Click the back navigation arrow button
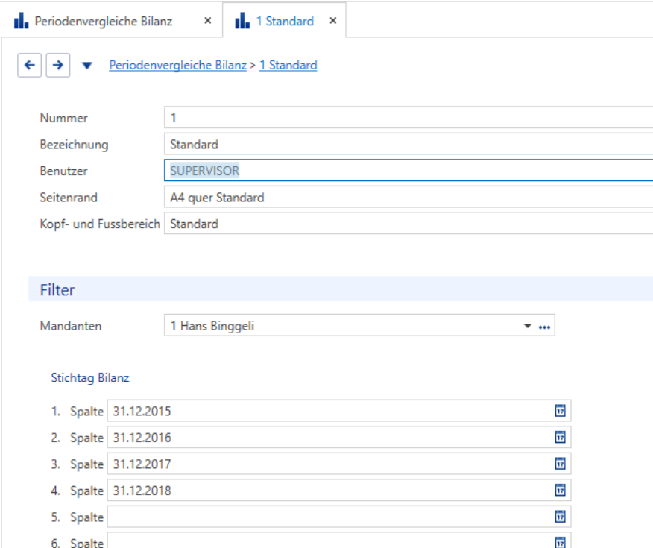The width and height of the screenshot is (653, 548). pos(30,66)
